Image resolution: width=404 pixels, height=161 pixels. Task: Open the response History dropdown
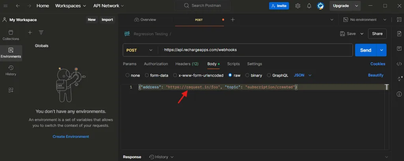(x=161, y=157)
